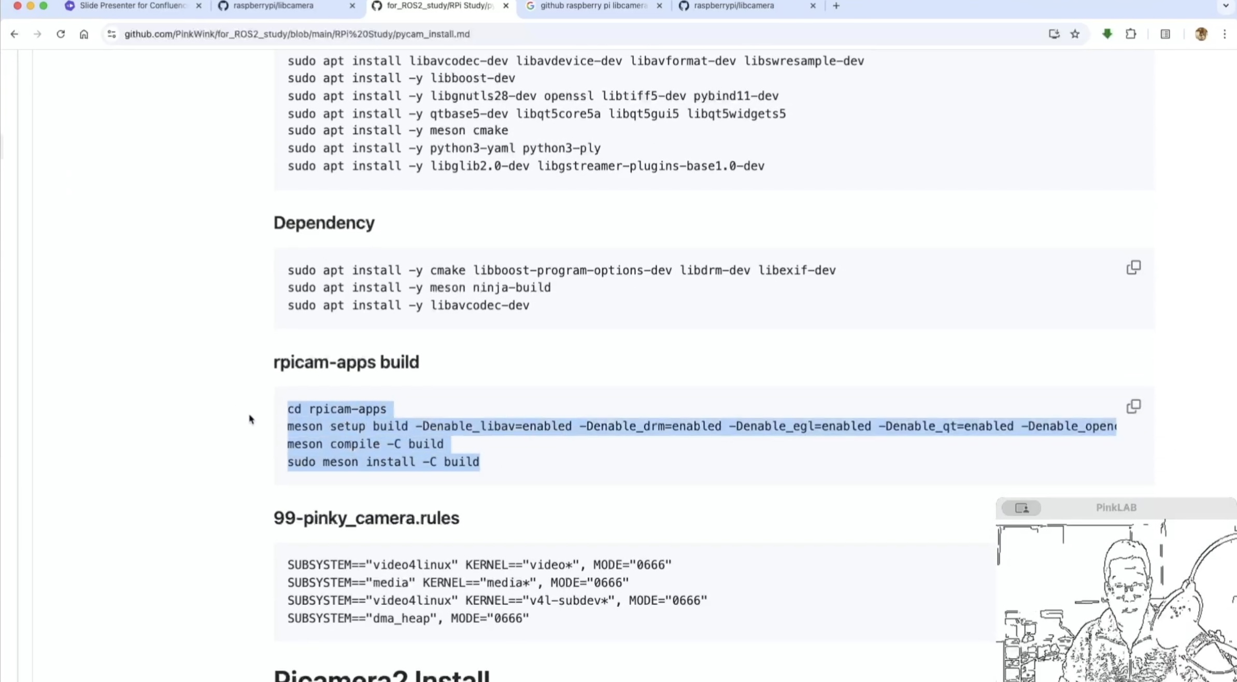The image size is (1237, 682).
Task: Switch to Slide Presenter for Confluence tab
Action: click(x=132, y=6)
